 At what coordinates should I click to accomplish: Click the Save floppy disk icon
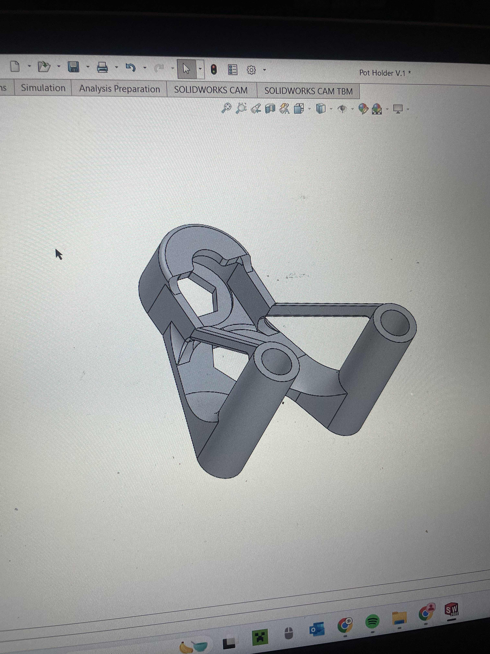[73, 67]
